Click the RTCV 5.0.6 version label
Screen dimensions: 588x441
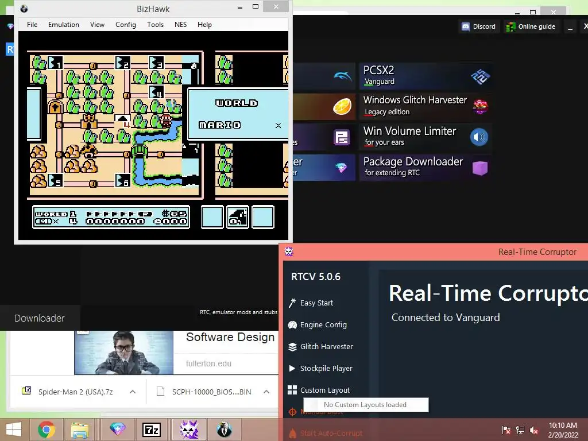tap(316, 277)
